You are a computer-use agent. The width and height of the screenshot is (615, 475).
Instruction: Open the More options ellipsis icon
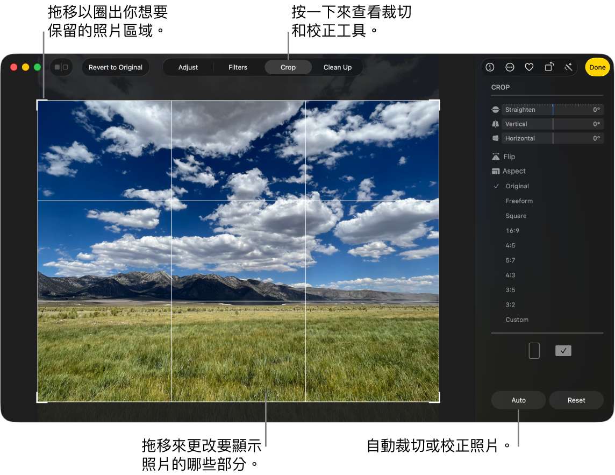(510, 67)
